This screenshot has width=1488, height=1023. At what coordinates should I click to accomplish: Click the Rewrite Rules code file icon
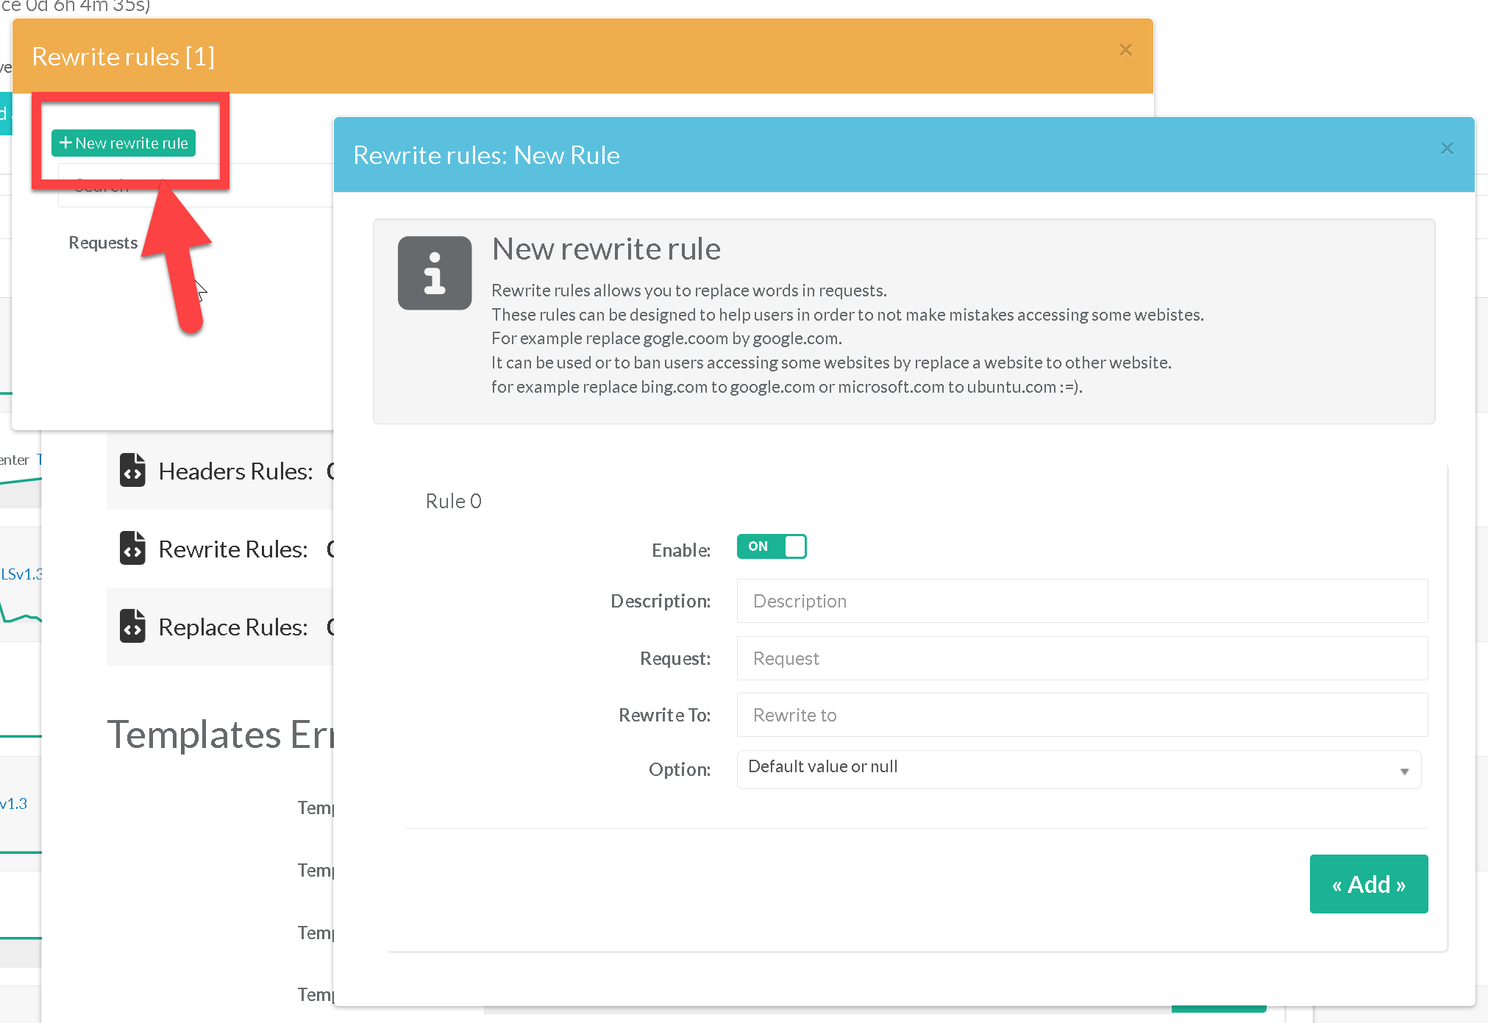(x=132, y=549)
